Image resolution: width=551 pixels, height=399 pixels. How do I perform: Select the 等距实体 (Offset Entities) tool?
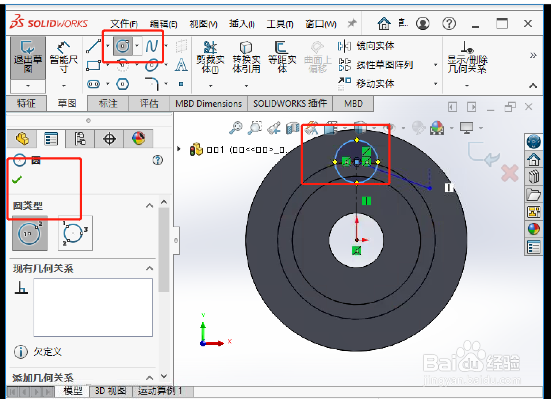[282, 57]
